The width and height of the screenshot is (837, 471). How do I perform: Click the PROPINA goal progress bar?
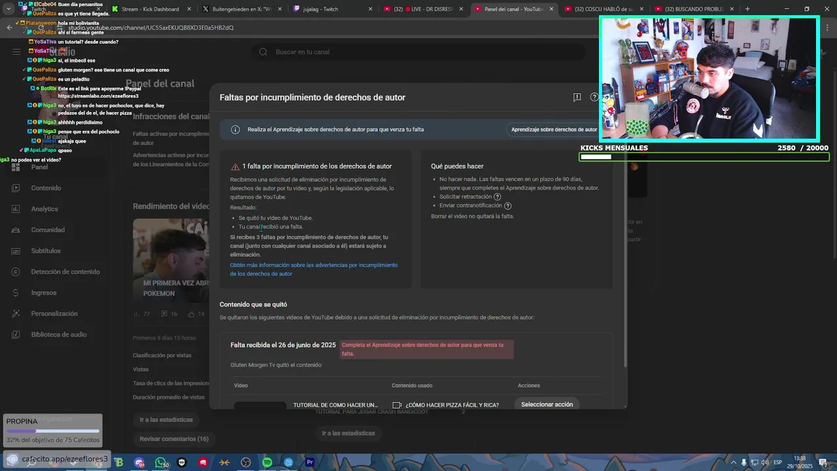(x=52, y=431)
